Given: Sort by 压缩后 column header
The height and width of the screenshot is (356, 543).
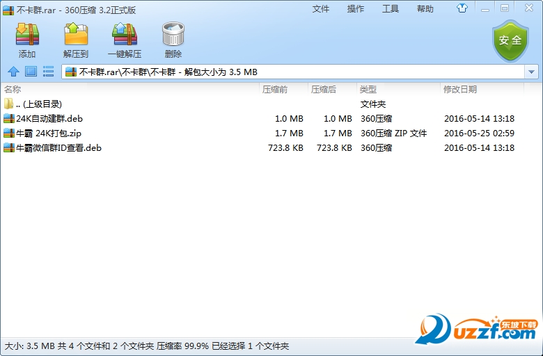Looking at the screenshot, I should pos(332,90).
